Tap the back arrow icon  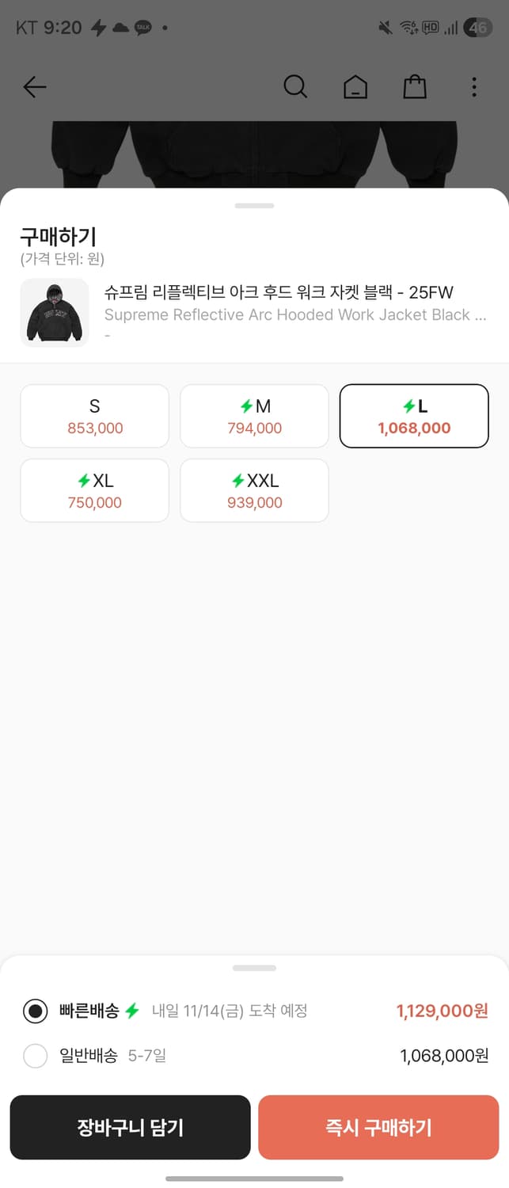pos(35,87)
